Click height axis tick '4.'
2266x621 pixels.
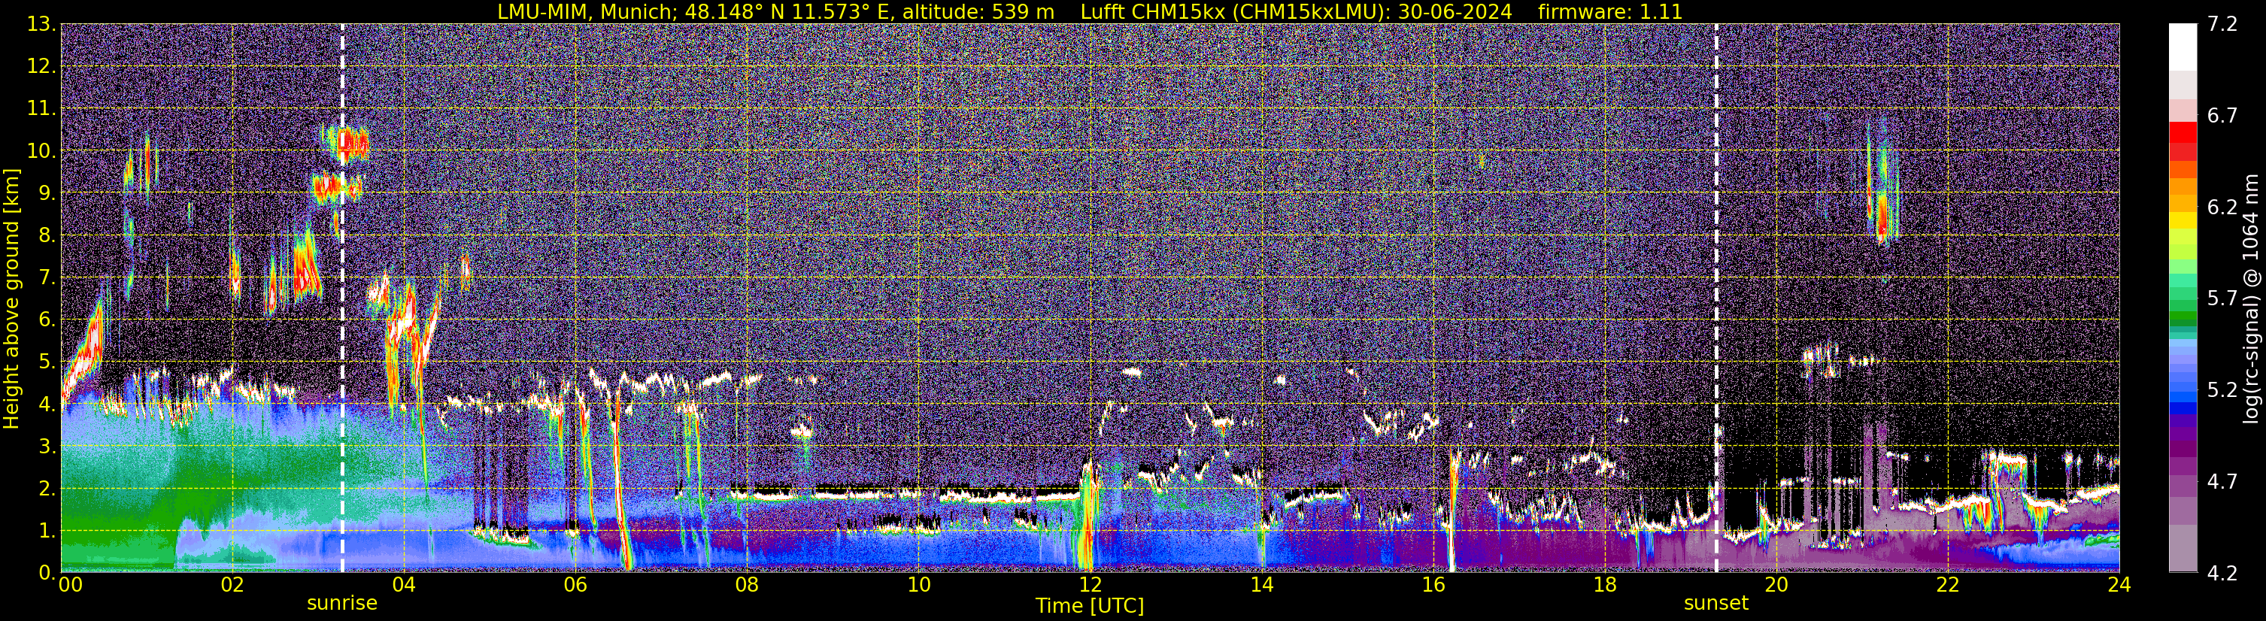coord(47,404)
